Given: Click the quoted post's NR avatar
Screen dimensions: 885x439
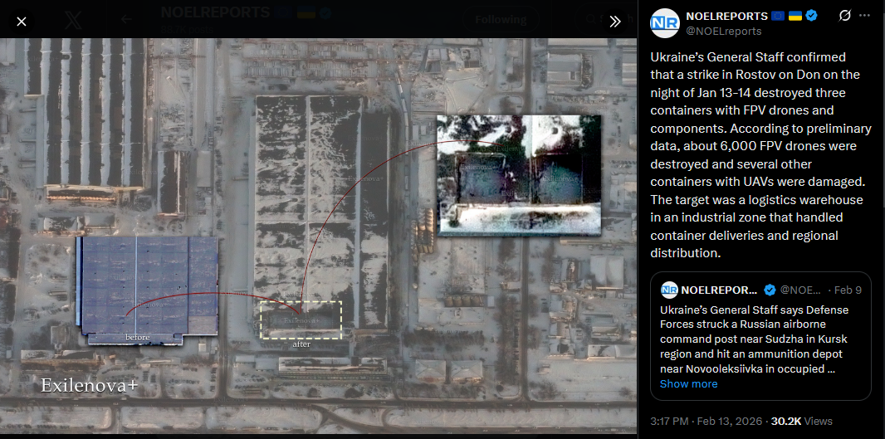Looking at the screenshot, I should pyautogui.click(x=669, y=290).
